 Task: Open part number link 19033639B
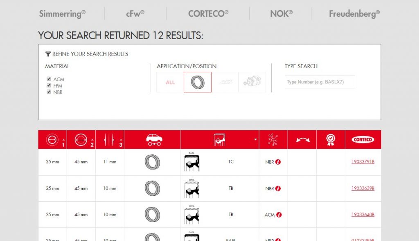(363, 188)
